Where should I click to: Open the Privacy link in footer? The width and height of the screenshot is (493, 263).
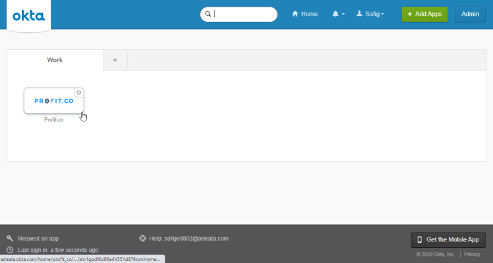(472, 254)
